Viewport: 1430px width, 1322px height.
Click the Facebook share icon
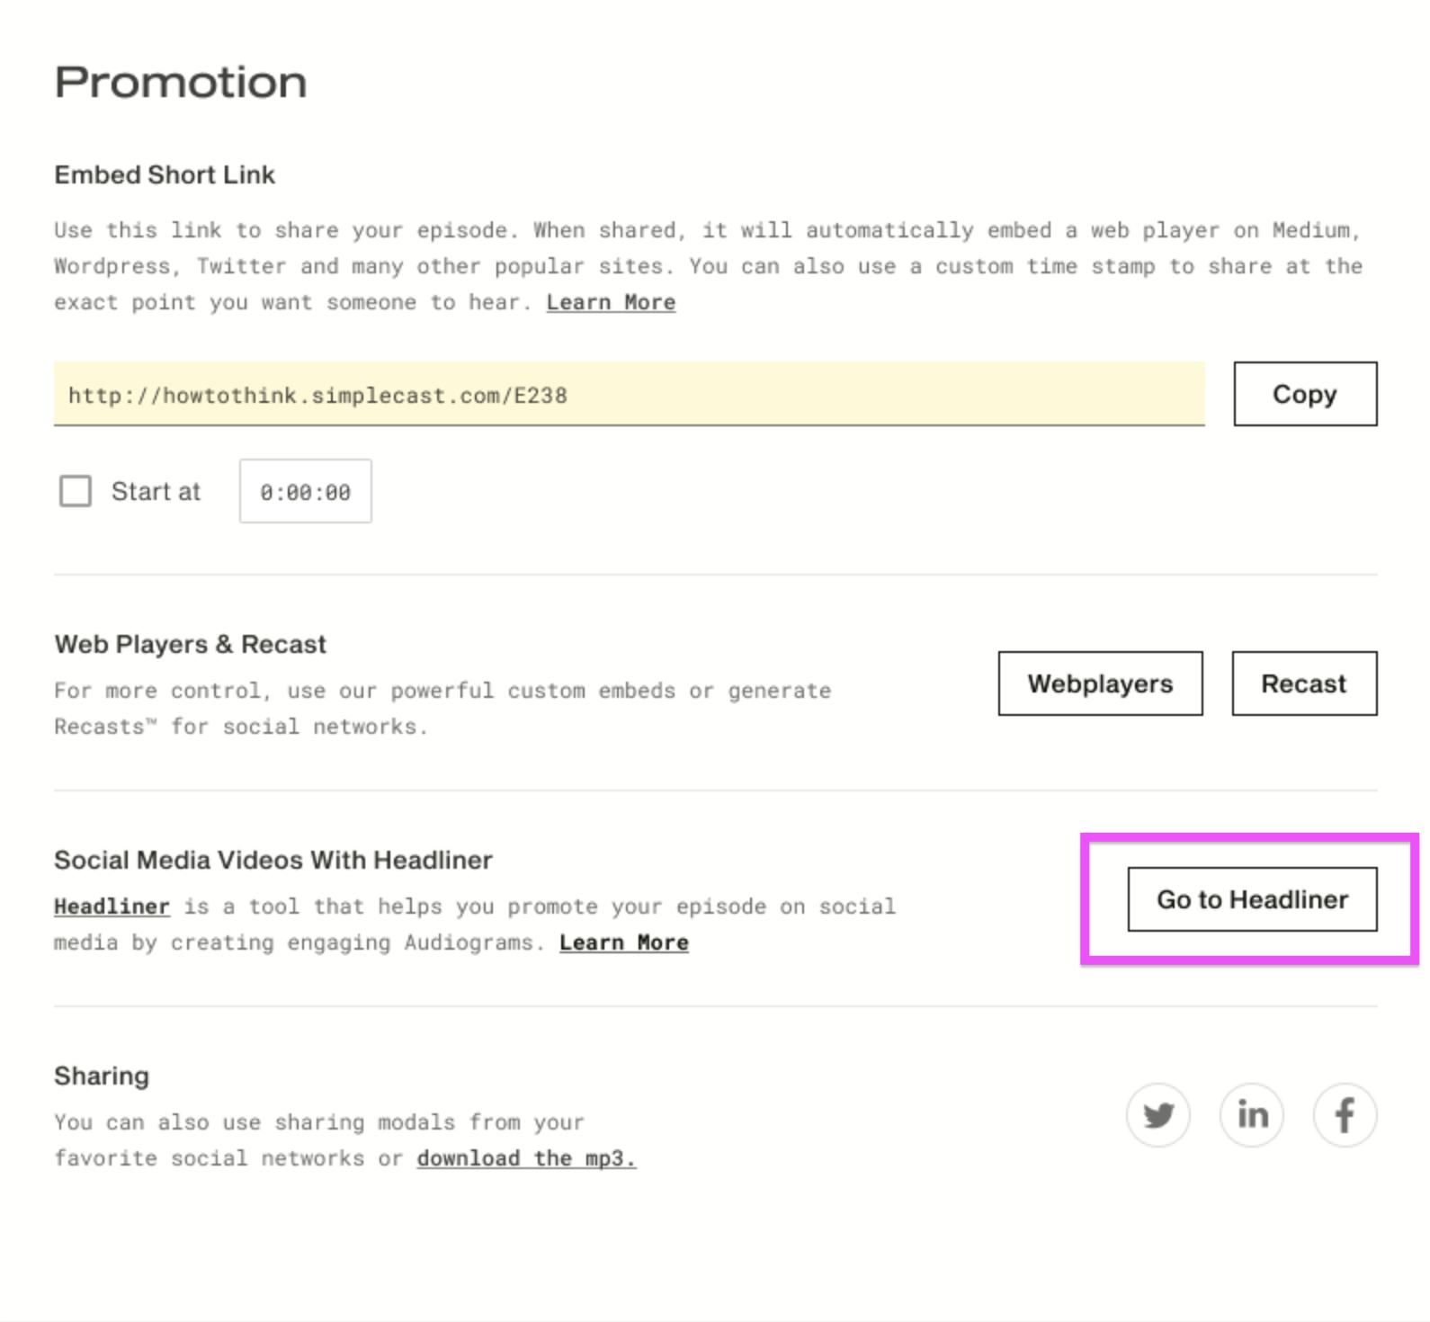click(x=1345, y=1116)
